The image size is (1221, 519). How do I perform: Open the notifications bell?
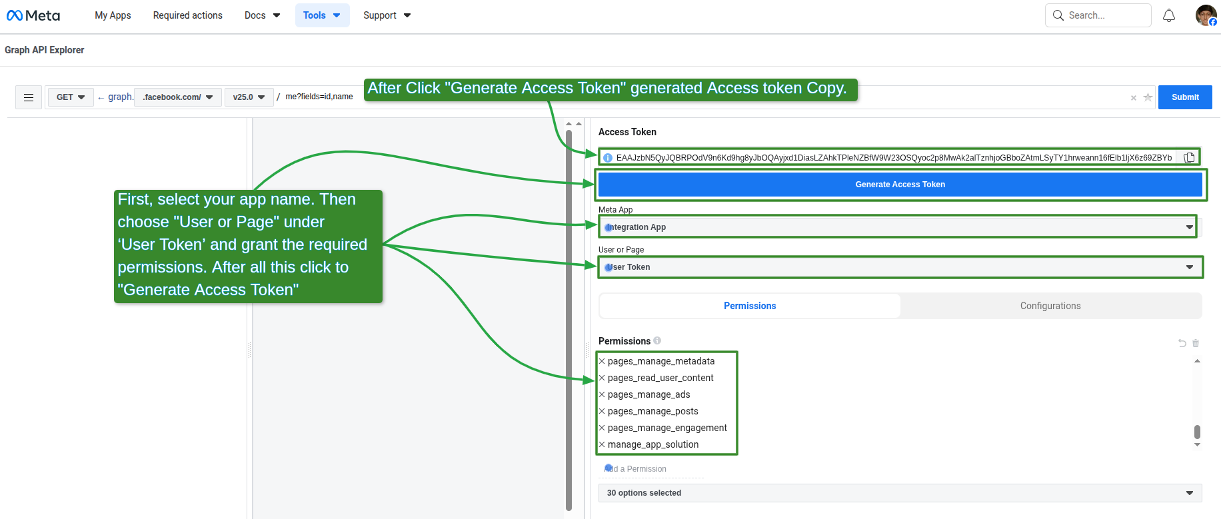pos(1169,15)
